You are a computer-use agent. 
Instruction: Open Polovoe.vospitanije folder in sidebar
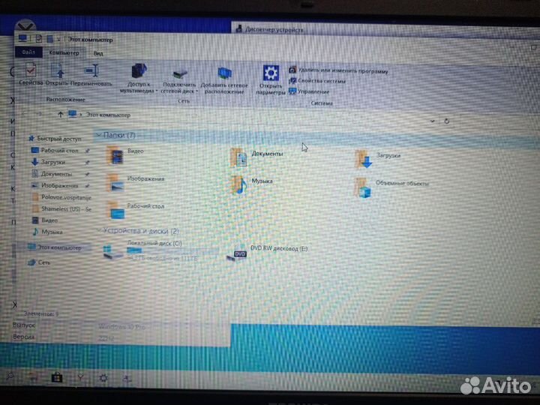(61, 197)
